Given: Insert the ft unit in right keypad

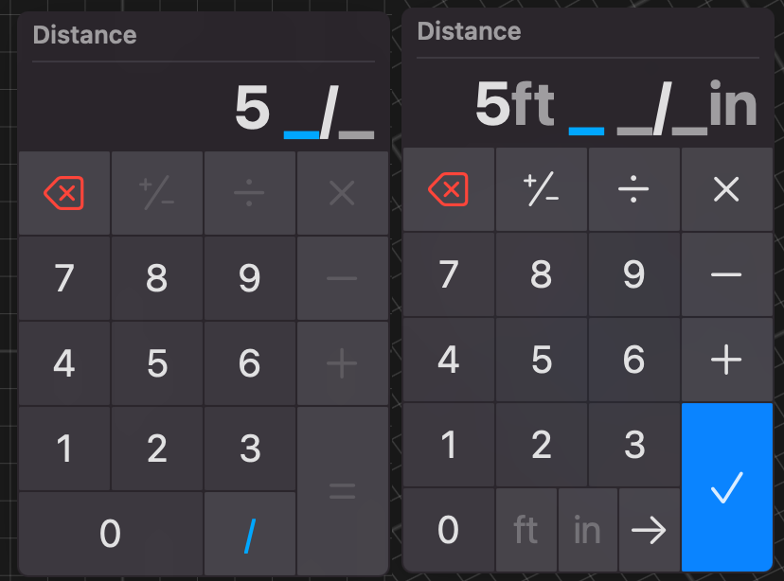Looking at the screenshot, I should point(526,530).
